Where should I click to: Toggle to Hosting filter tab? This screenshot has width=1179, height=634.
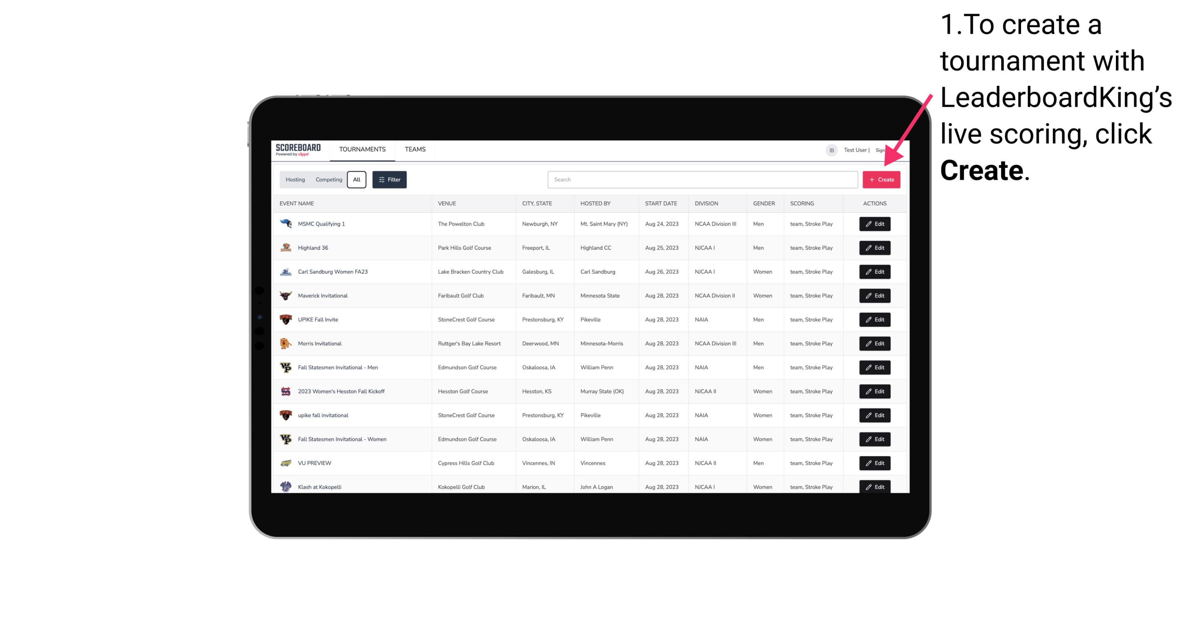(x=295, y=179)
